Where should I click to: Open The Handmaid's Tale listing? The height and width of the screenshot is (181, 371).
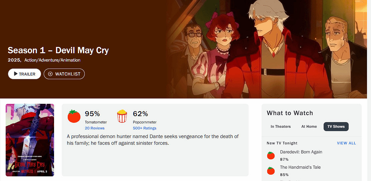click(300, 167)
